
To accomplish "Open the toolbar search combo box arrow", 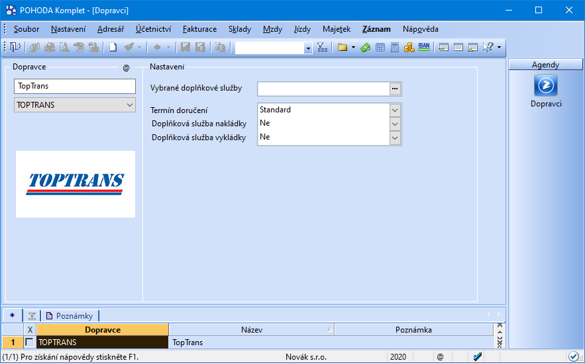I will click(308, 48).
